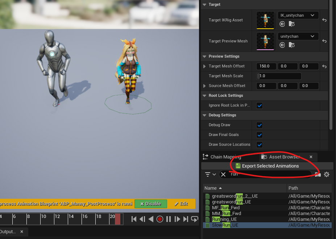Click Source Mesh Offset X field
This screenshot has width=336, height=239.
(x=266, y=86)
